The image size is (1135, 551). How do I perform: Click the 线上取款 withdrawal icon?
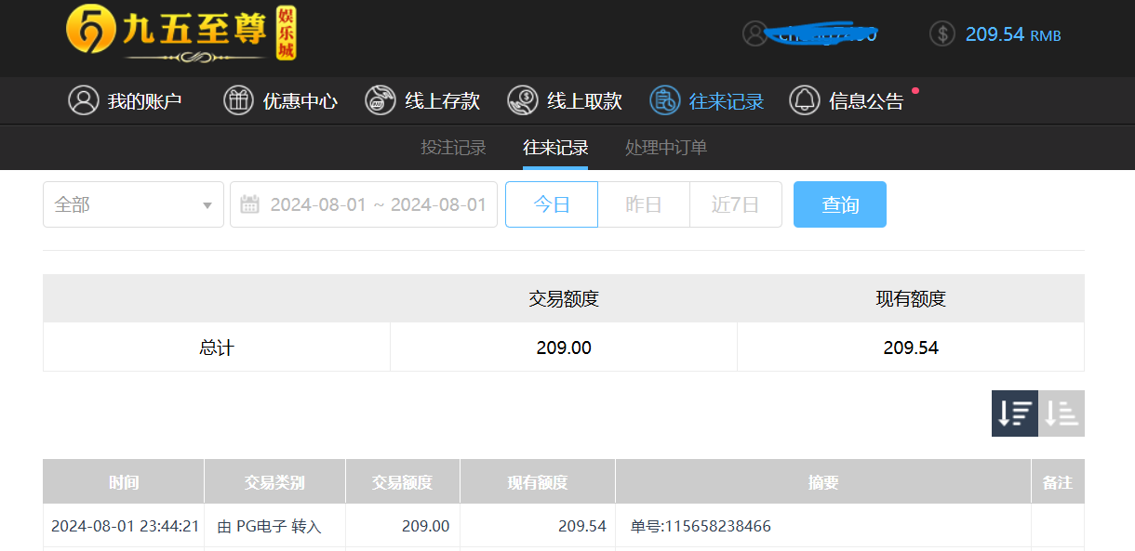(x=522, y=100)
